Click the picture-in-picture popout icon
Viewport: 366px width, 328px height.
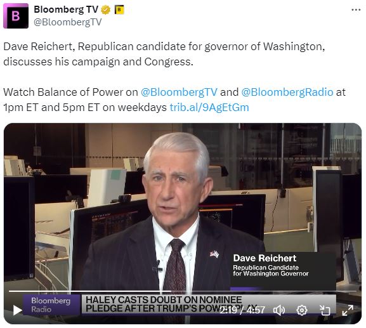[x=325, y=310]
